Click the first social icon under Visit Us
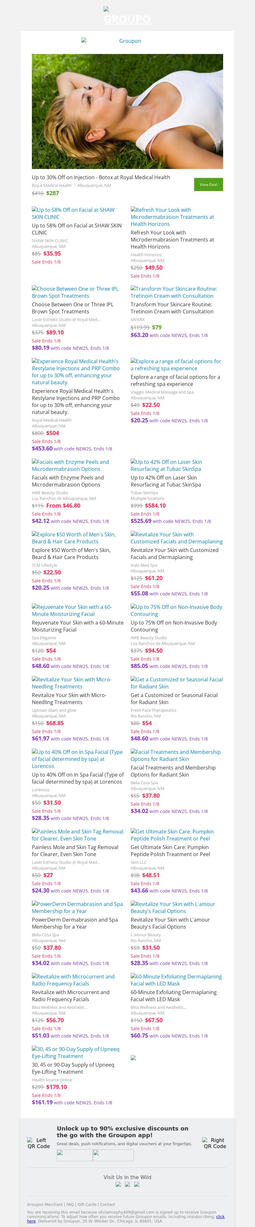255x1227 pixels. [x=118, y=1184]
